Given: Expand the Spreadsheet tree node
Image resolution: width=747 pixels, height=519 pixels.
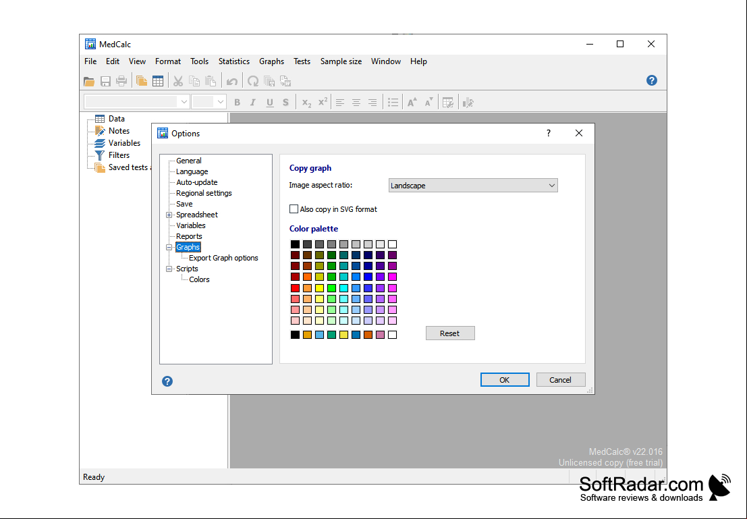Looking at the screenshot, I should [x=169, y=215].
